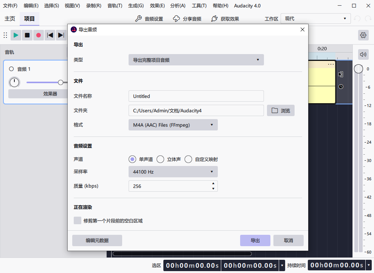Close the 导出音频 dialog
This screenshot has height=273, width=374.
click(x=303, y=29)
